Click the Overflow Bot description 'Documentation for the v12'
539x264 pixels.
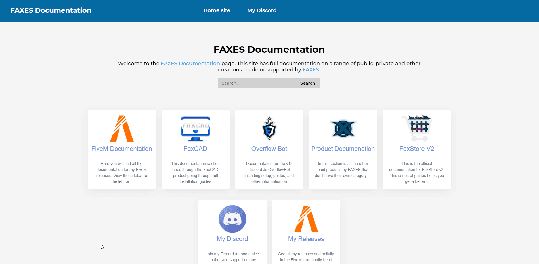tap(269, 173)
